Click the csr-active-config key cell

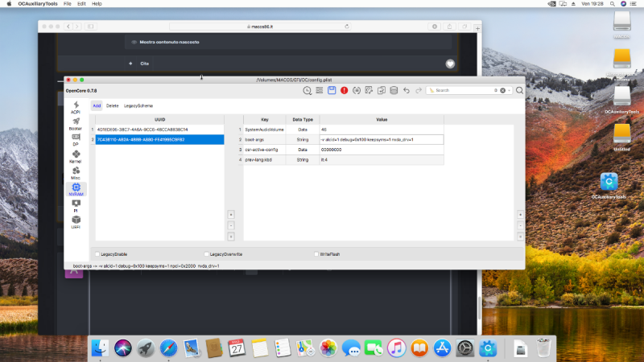coord(265,150)
